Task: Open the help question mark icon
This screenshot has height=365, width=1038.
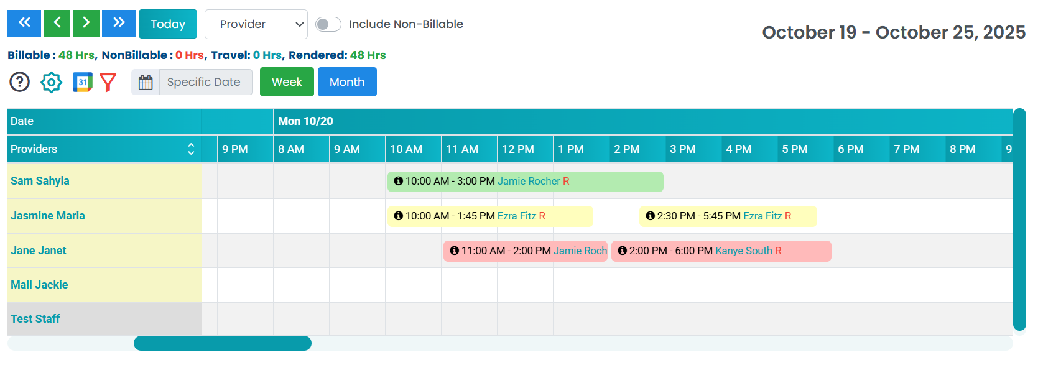Action: (20, 82)
